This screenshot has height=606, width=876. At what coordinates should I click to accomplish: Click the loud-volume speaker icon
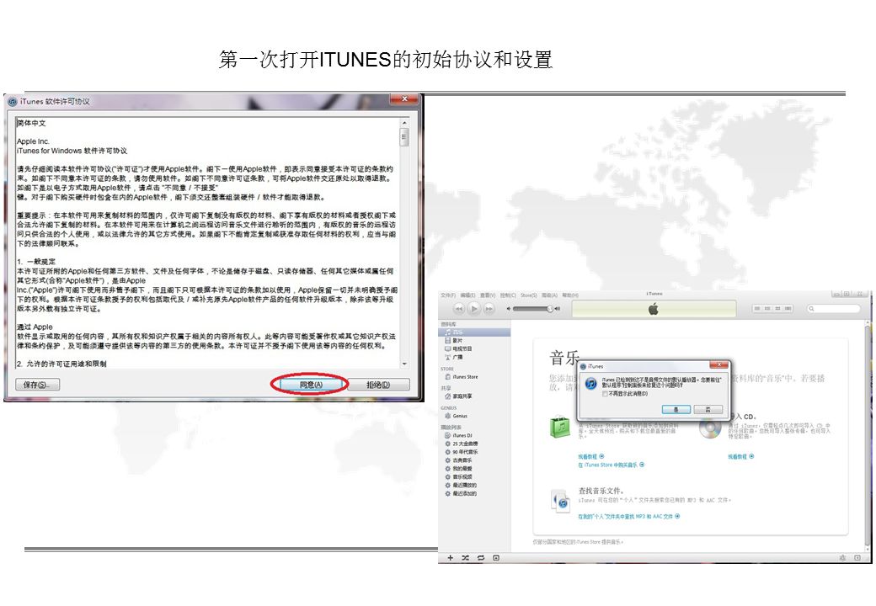(x=558, y=309)
